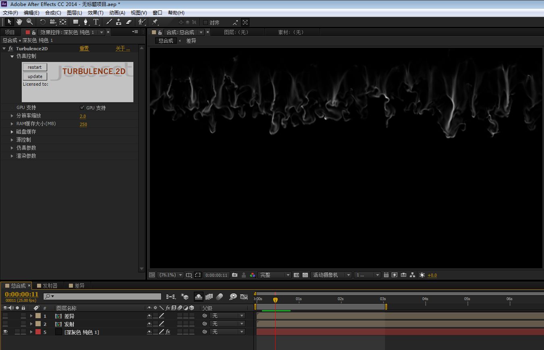
Task: Open the 效果(T) menu
Action: 96,13
